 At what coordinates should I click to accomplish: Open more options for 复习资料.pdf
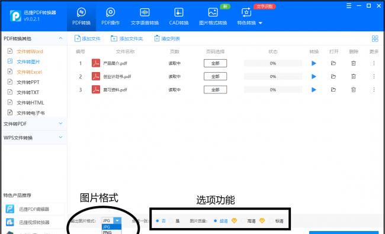[374, 90]
